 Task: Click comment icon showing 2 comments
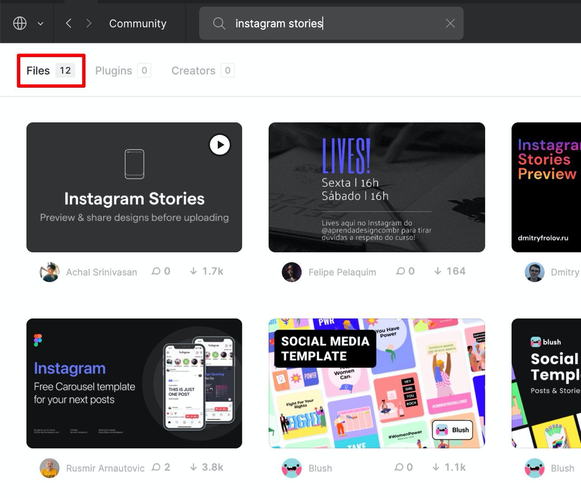156,467
